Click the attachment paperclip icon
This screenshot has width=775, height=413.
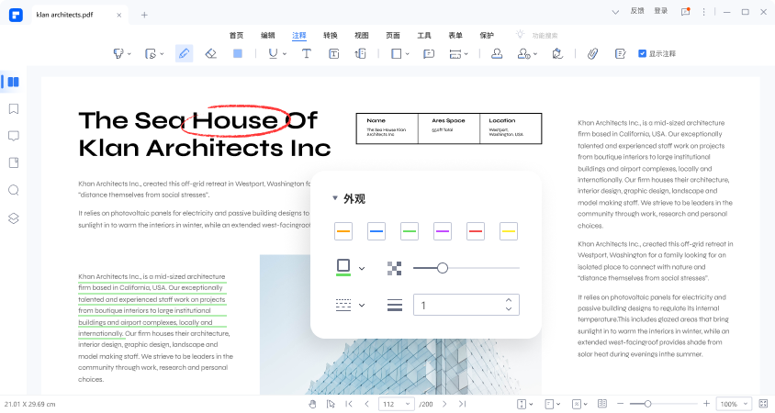593,54
